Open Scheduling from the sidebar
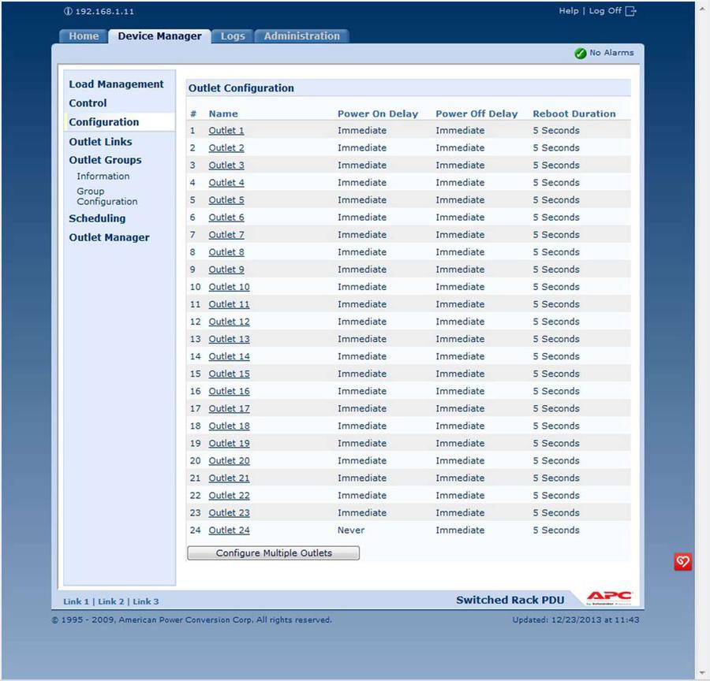710x681 pixels. click(97, 218)
